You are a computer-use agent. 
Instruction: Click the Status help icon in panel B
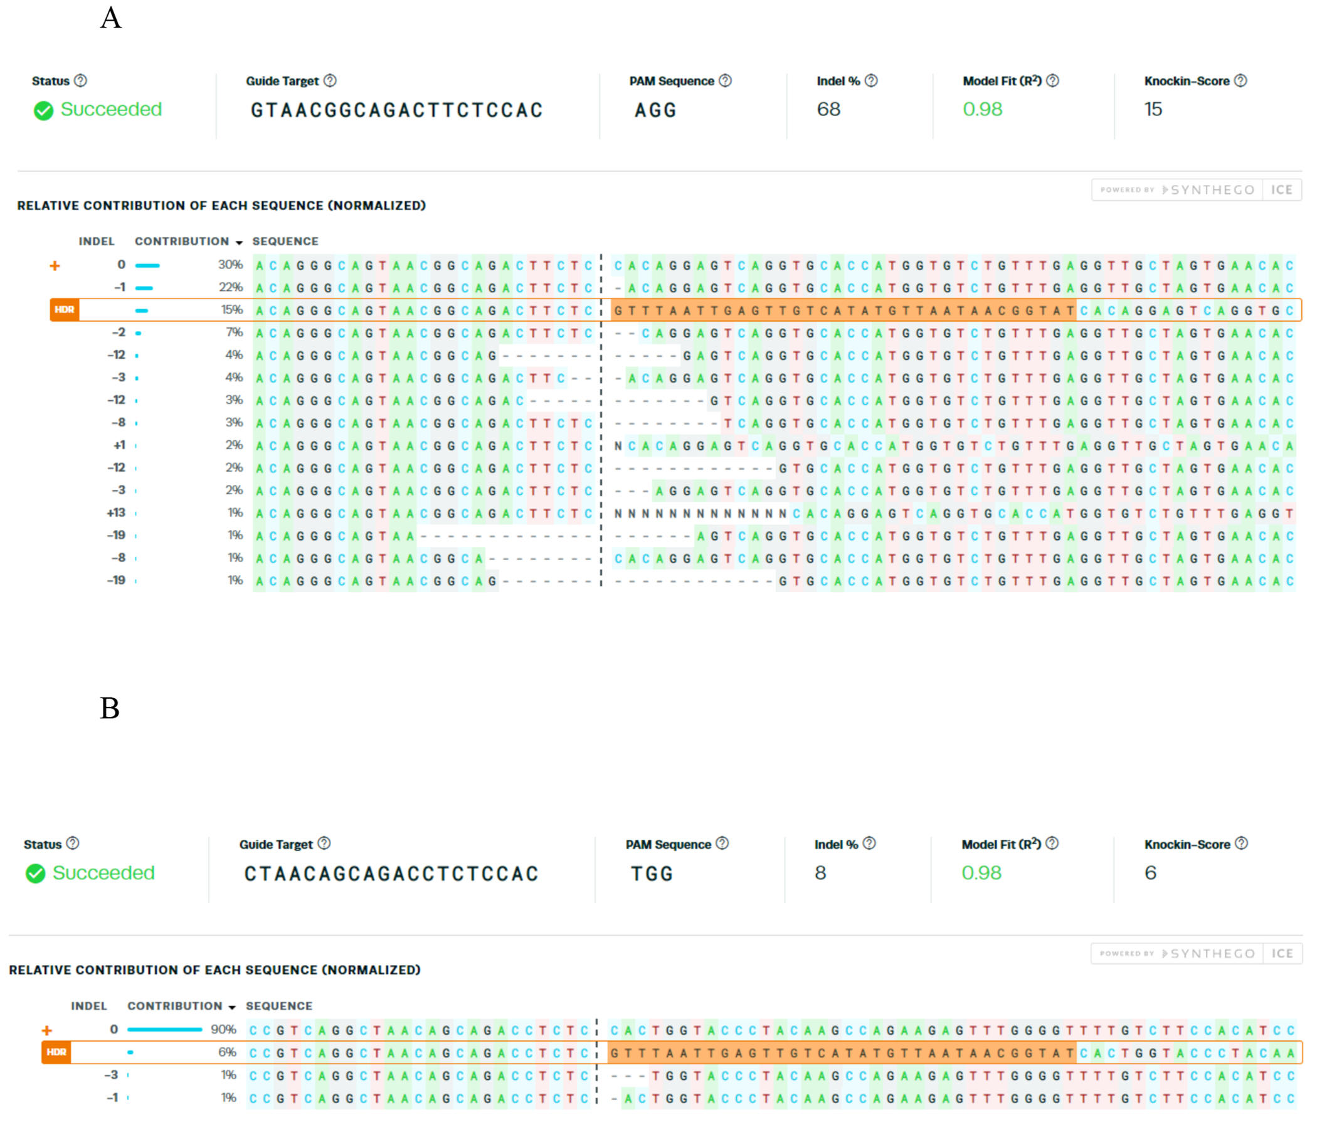pos(73,843)
